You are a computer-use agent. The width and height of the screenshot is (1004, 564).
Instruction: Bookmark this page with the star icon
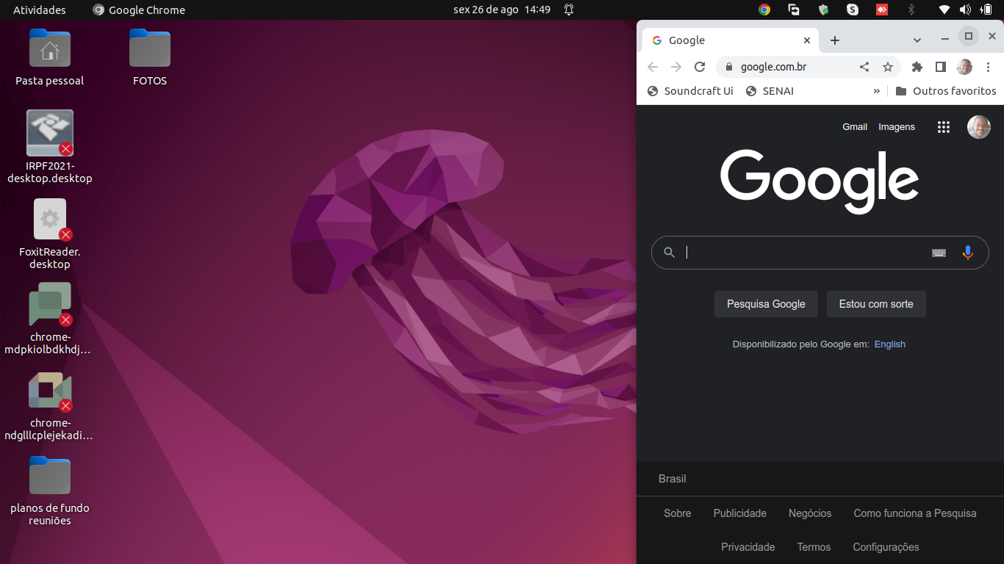888,67
